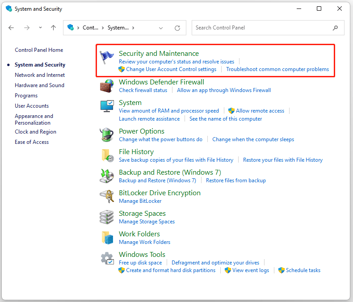Screen dimensions: 353x302
Task: Click the Security and Maintenance flag icon
Action: click(x=106, y=57)
